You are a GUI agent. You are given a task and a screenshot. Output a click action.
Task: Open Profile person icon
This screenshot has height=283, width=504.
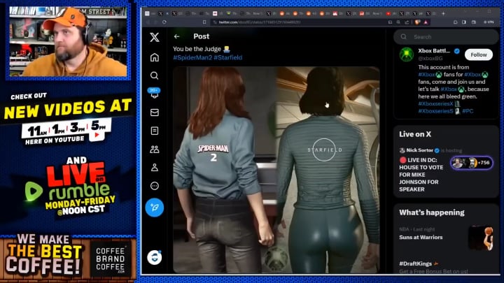[154, 168]
